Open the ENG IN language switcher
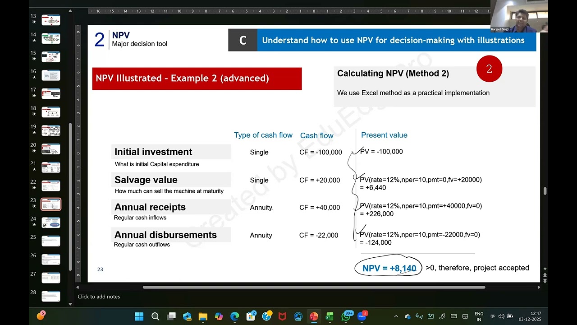Viewport: 577px width, 325px height. 479,316
